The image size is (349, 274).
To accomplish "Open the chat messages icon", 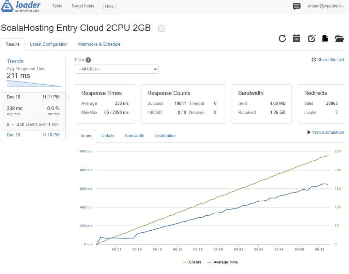I will pos(297,6).
